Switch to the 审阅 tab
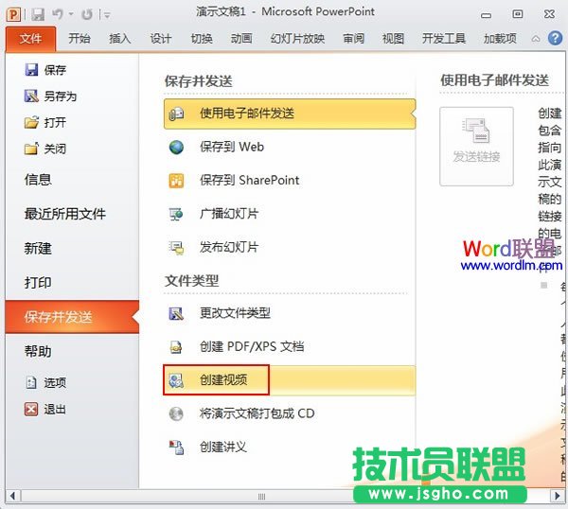This screenshot has width=568, height=509. pos(353,39)
